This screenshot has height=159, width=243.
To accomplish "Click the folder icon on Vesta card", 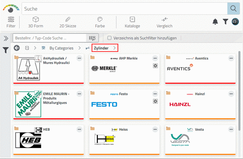I will (168, 128).
